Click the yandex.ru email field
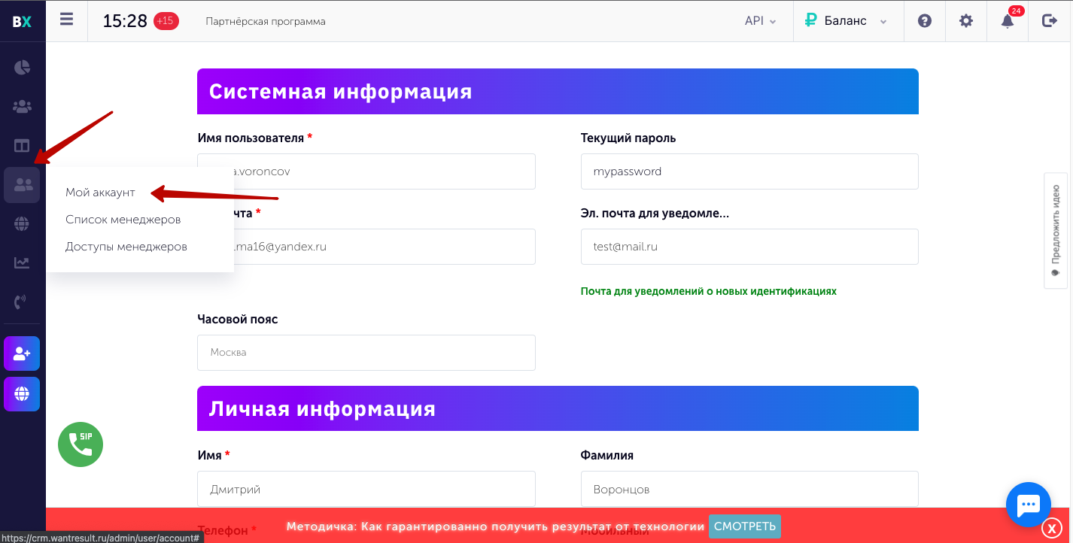The image size is (1073, 543). [366, 247]
